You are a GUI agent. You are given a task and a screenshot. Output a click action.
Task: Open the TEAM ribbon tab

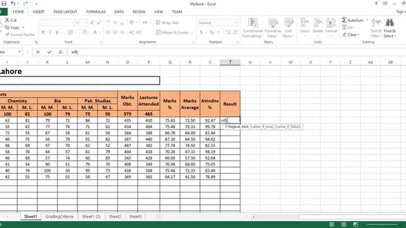click(x=177, y=11)
